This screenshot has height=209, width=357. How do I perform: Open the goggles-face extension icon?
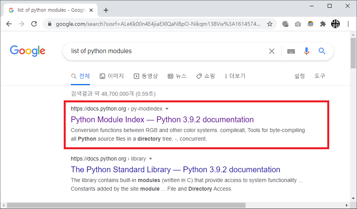(x=310, y=24)
